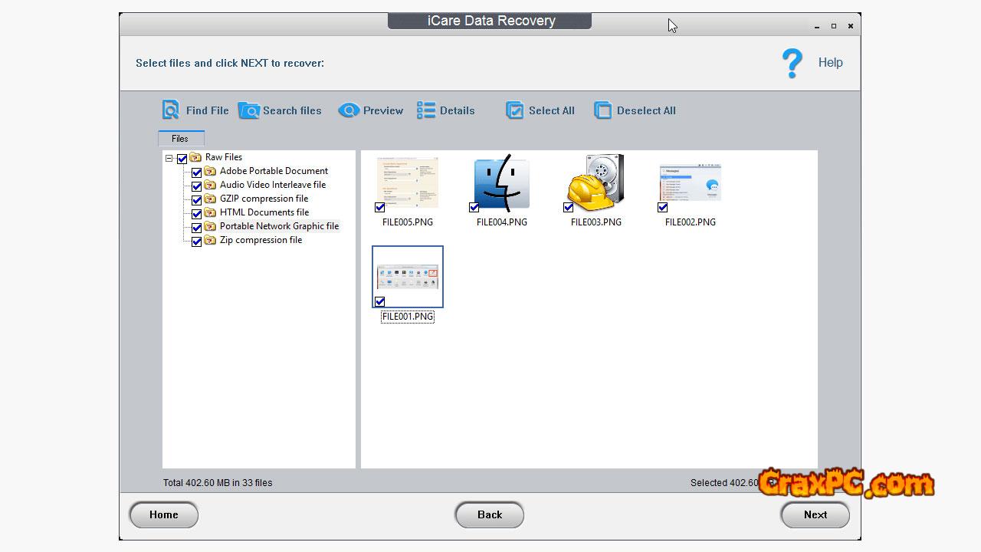Open Search files folder icon
The image size is (981, 552).
249,110
